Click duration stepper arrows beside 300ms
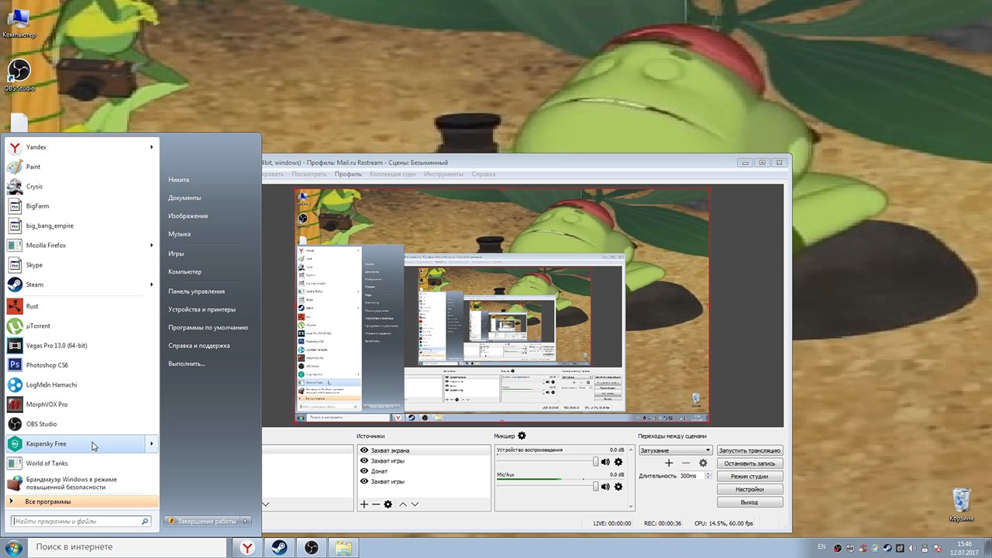The height and width of the screenshot is (558, 992). 708,476
